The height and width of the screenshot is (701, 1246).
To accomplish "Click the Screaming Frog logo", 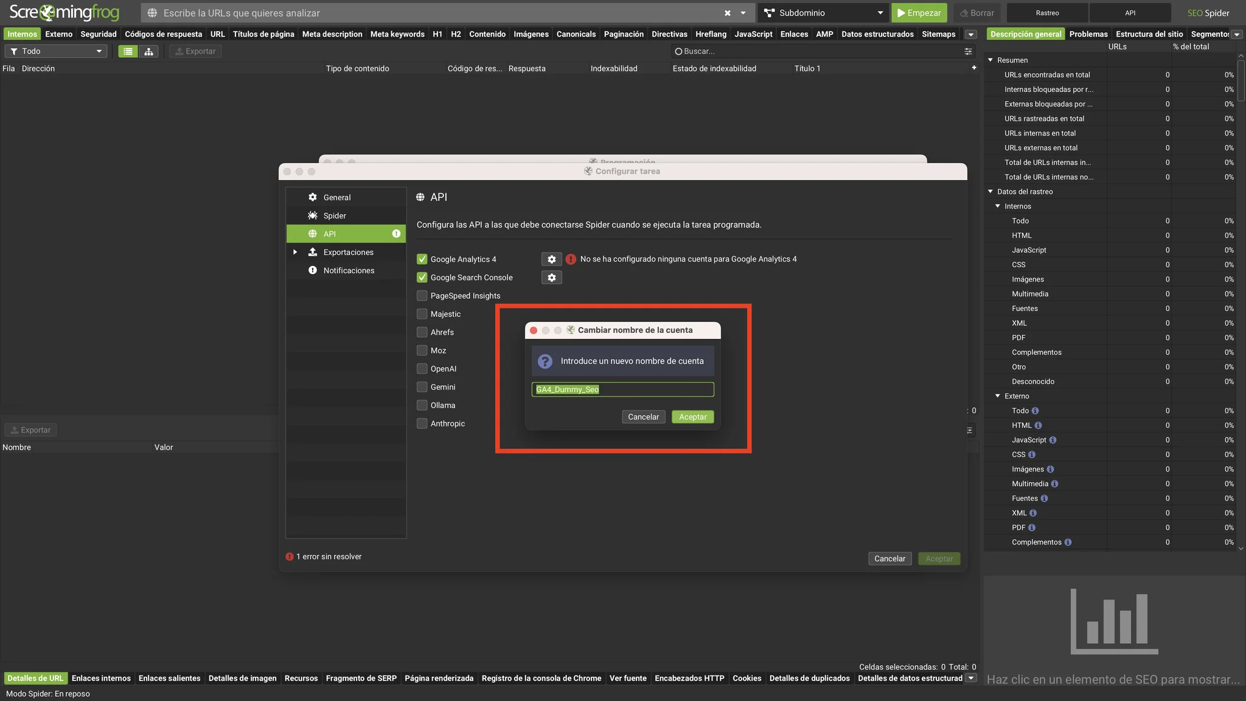I will (x=64, y=12).
